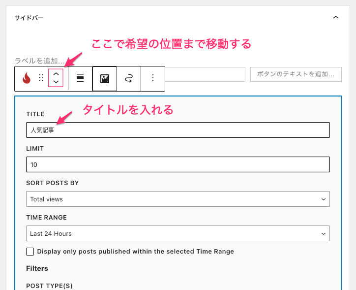This screenshot has height=290, width=356.
Task: Click the Limit field showing 10
Action: click(x=178, y=164)
